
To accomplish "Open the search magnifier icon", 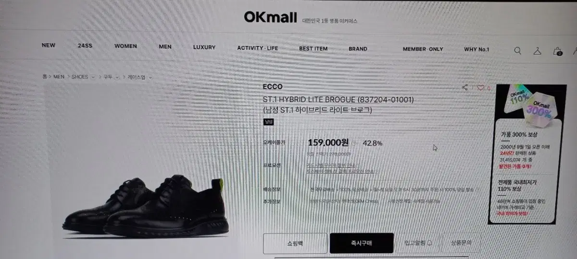I will click(517, 51).
